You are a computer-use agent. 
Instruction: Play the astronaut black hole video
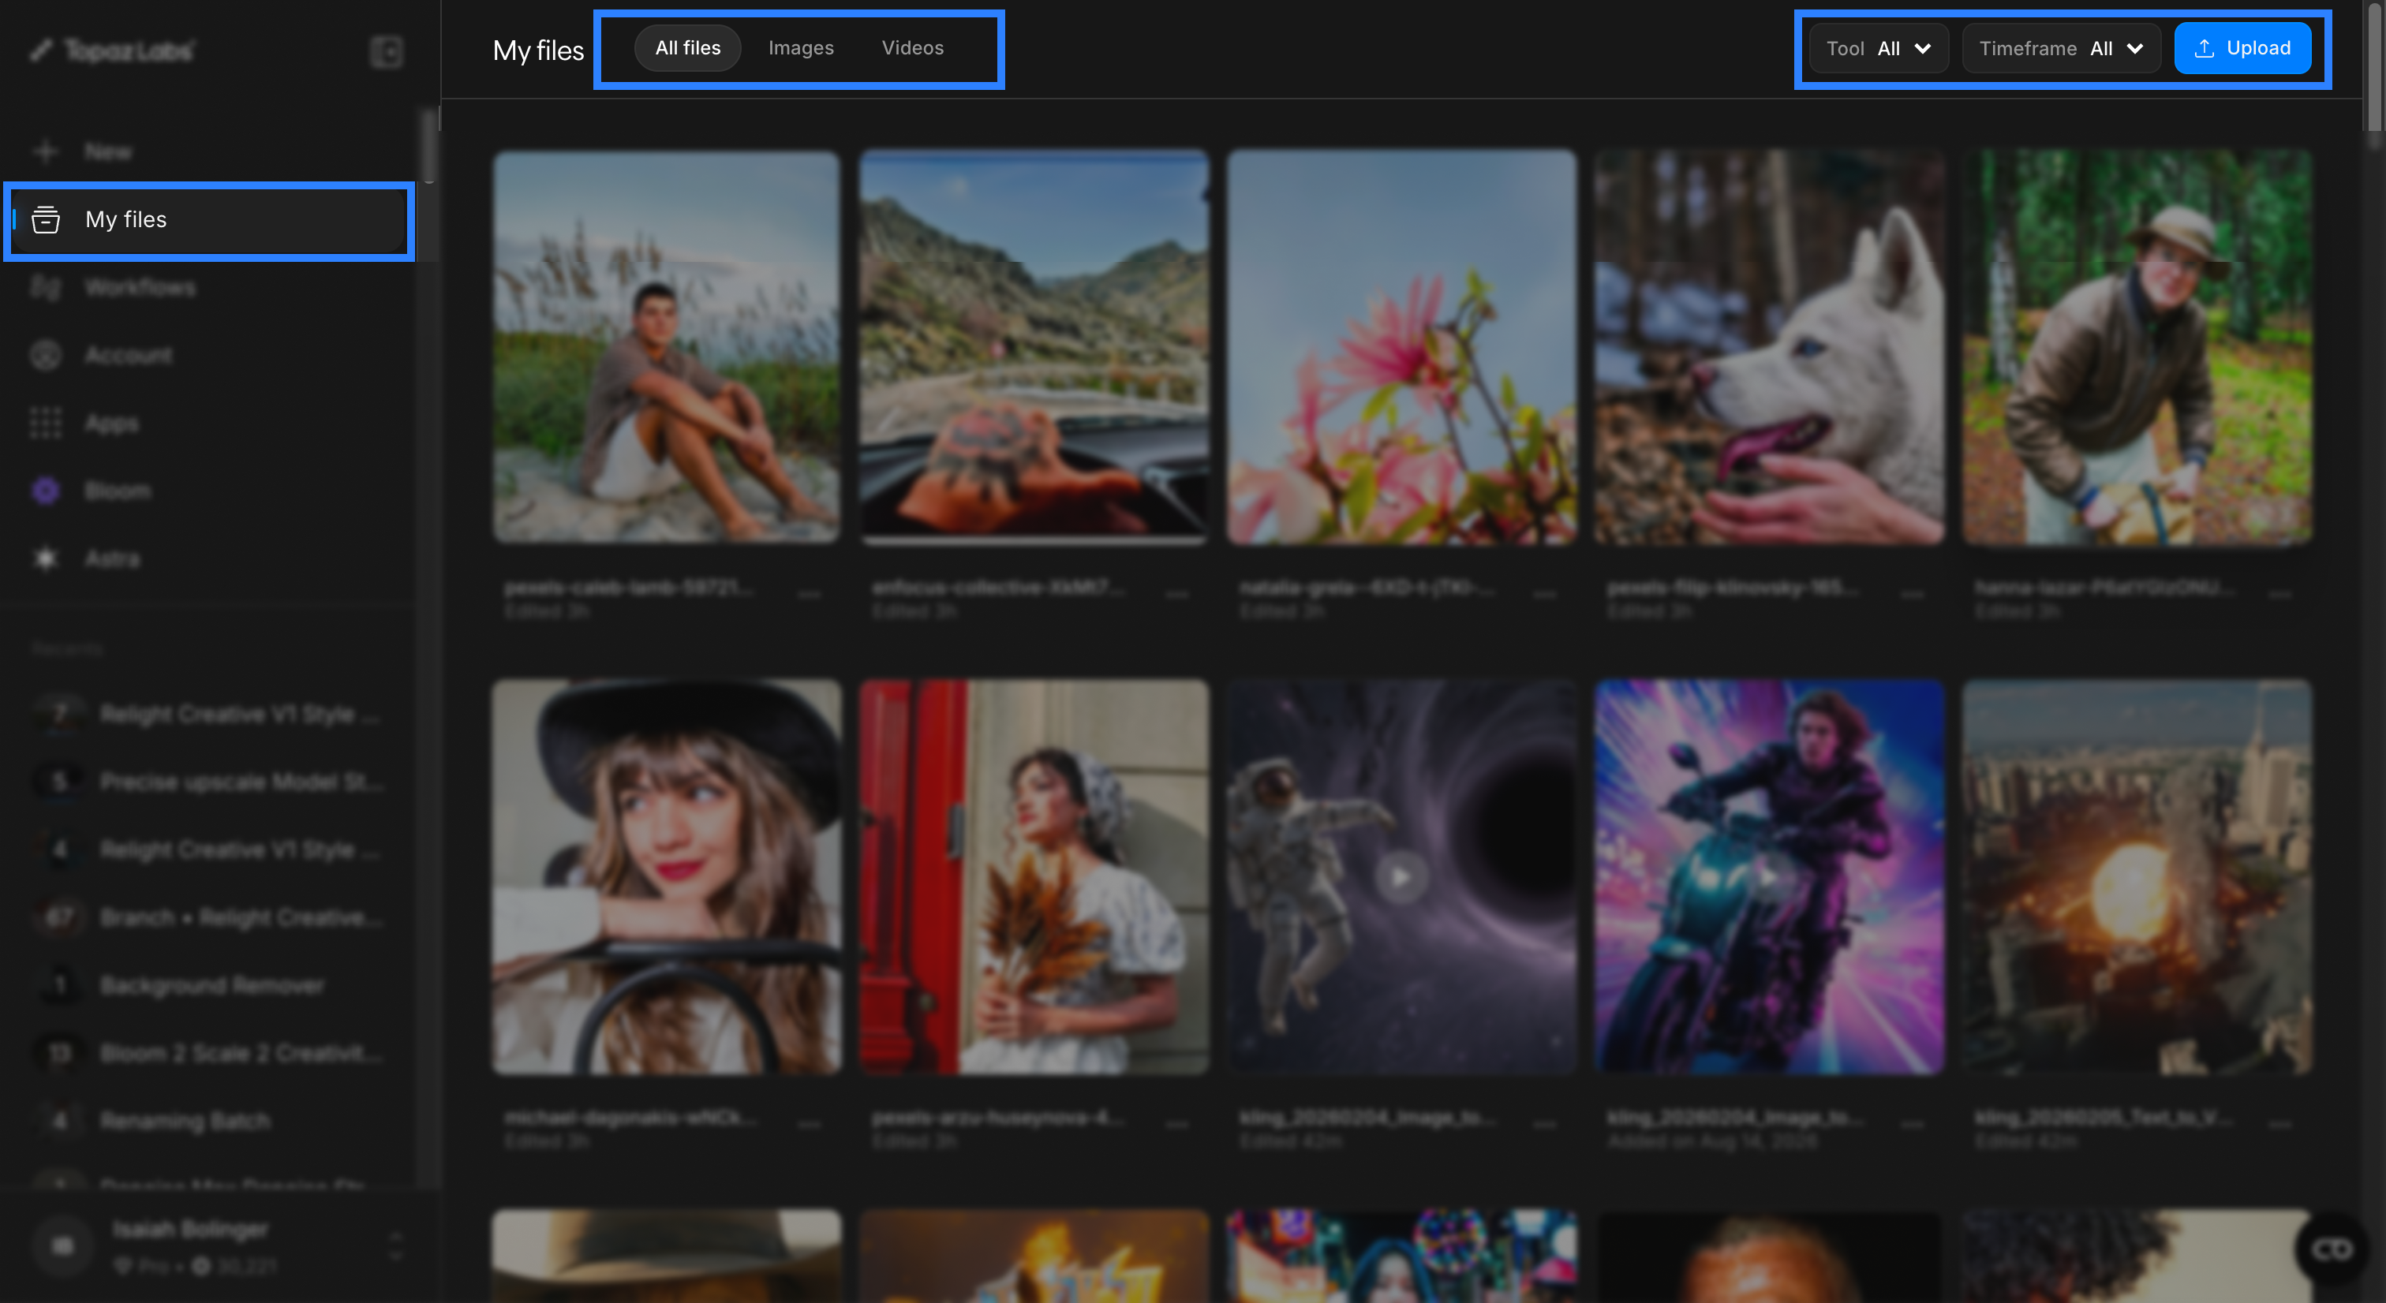[x=1401, y=876]
